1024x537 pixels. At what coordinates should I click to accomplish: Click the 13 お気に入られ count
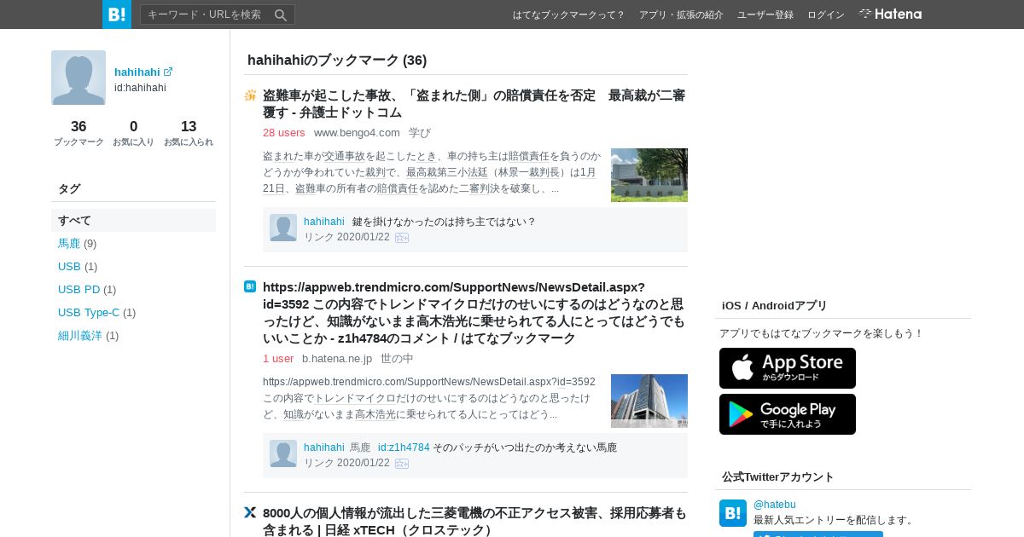click(x=189, y=133)
